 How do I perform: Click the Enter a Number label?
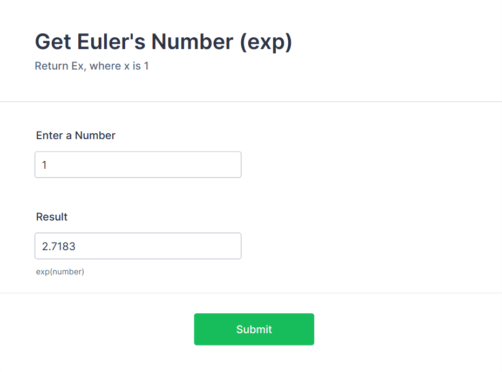76,135
